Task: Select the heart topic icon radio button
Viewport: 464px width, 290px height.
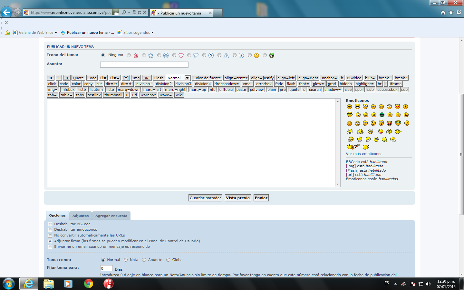Action: pos(174,55)
